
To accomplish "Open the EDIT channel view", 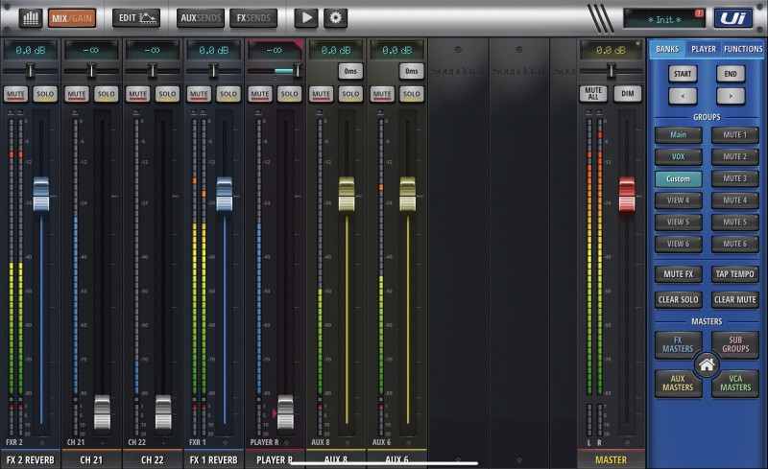I will (136, 17).
